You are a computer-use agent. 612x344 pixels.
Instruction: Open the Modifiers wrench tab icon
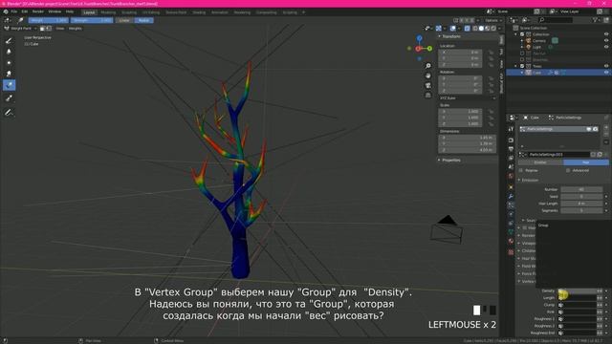point(511,196)
